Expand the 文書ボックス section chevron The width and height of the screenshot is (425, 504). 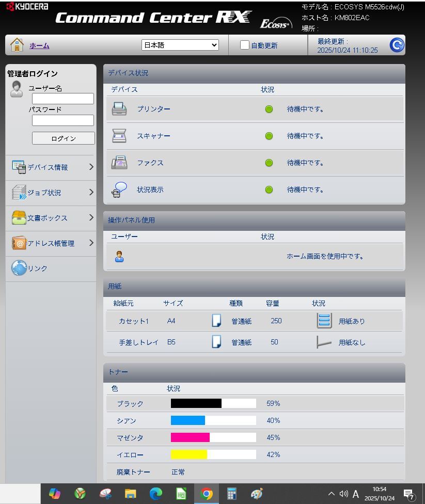click(x=92, y=217)
